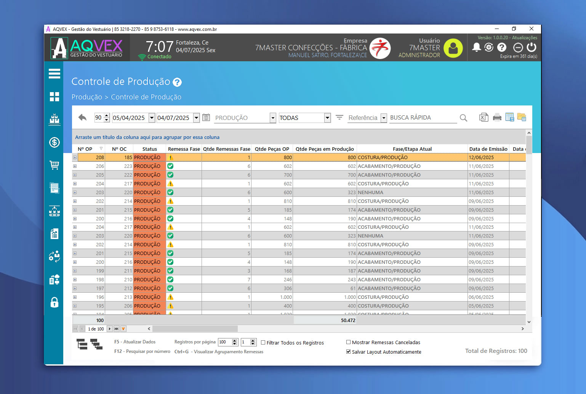This screenshot has height=394, width=586.
Task: Print the production list with printer icon
Action: pyautogui.click(x=497, y=118)
